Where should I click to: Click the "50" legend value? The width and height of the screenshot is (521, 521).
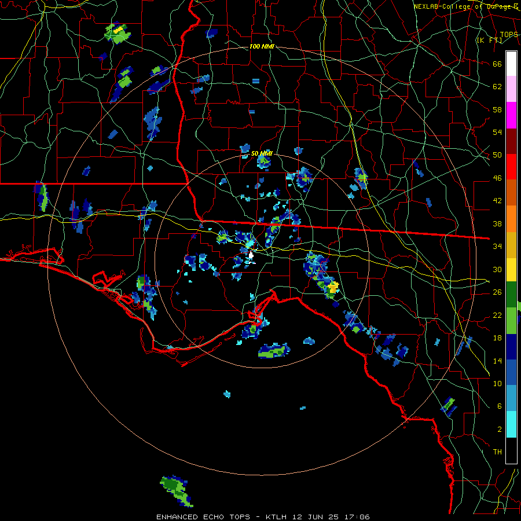[x=497, y=155]
